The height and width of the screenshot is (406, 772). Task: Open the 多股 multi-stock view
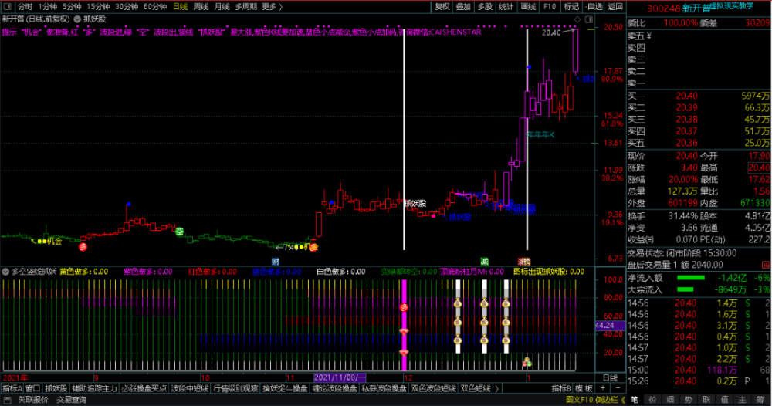[x=485, y=6]
